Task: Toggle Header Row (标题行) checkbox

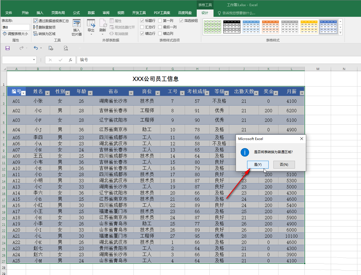Action: coord(142,21)
